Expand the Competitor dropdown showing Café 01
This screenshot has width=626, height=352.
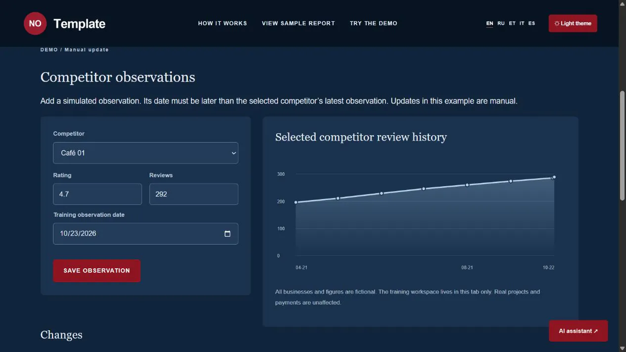pyautogui.click(x=145, y=153)
